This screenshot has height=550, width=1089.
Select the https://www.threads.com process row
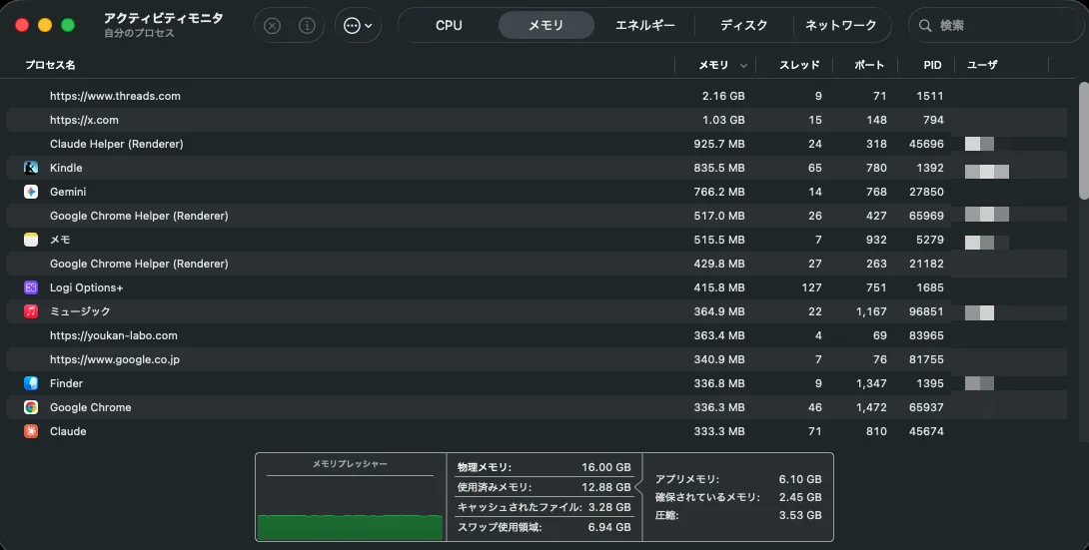pos(537,96)
